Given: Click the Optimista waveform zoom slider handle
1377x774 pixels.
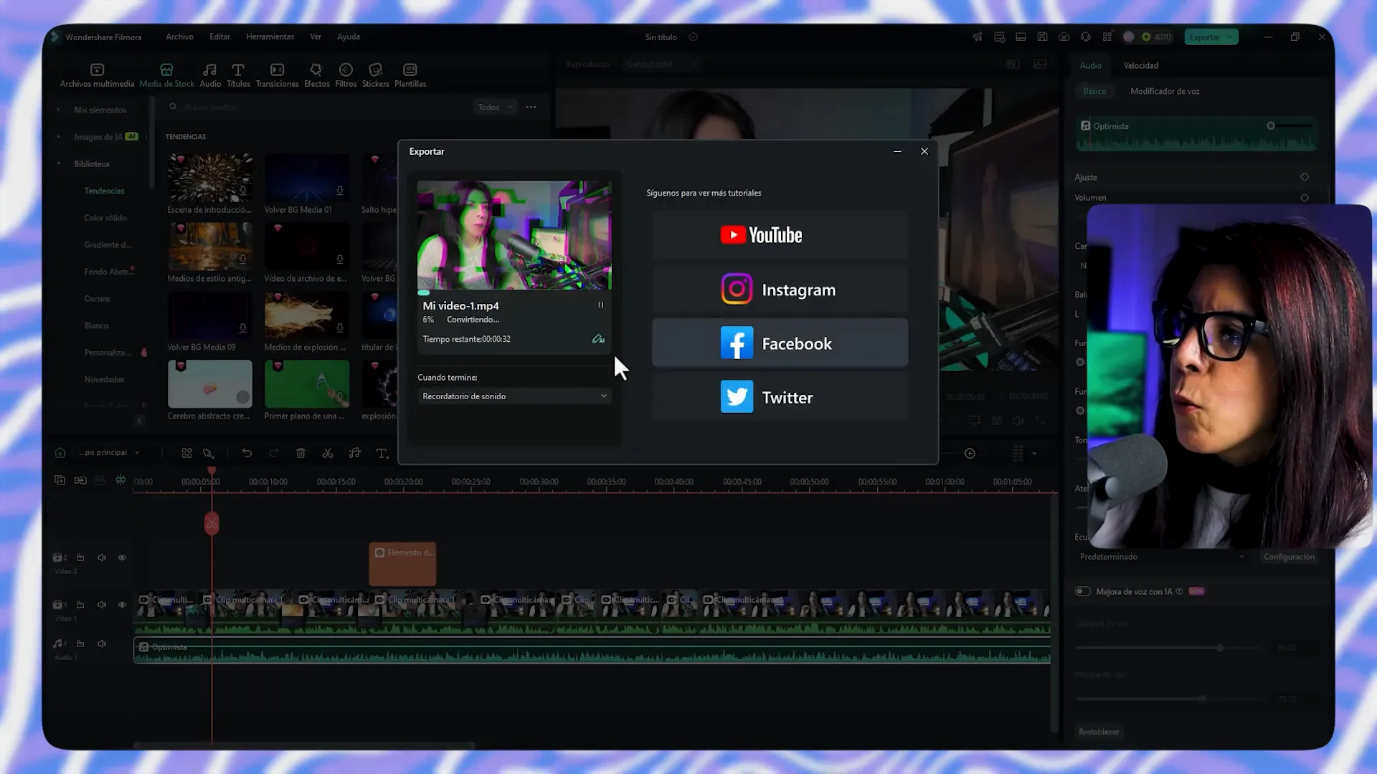Looking at the screenshot, I should [x=1271, y=126].
